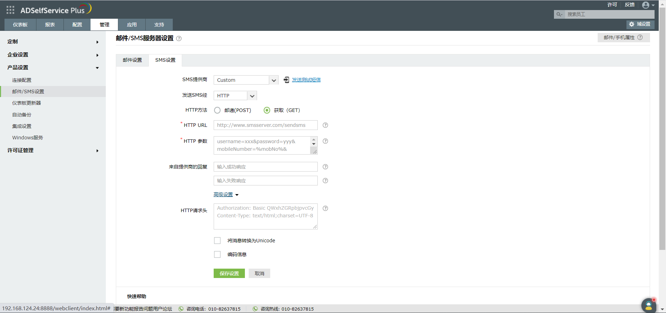This screenshot has width=666, height=313.
Task: Open the apps grid icon top-left
Action: point(10,10)
